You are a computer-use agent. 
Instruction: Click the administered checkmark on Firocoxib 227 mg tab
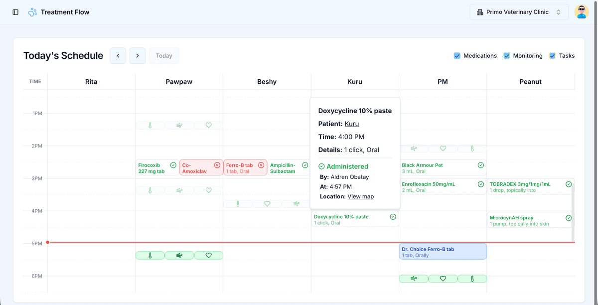[173, 165]
